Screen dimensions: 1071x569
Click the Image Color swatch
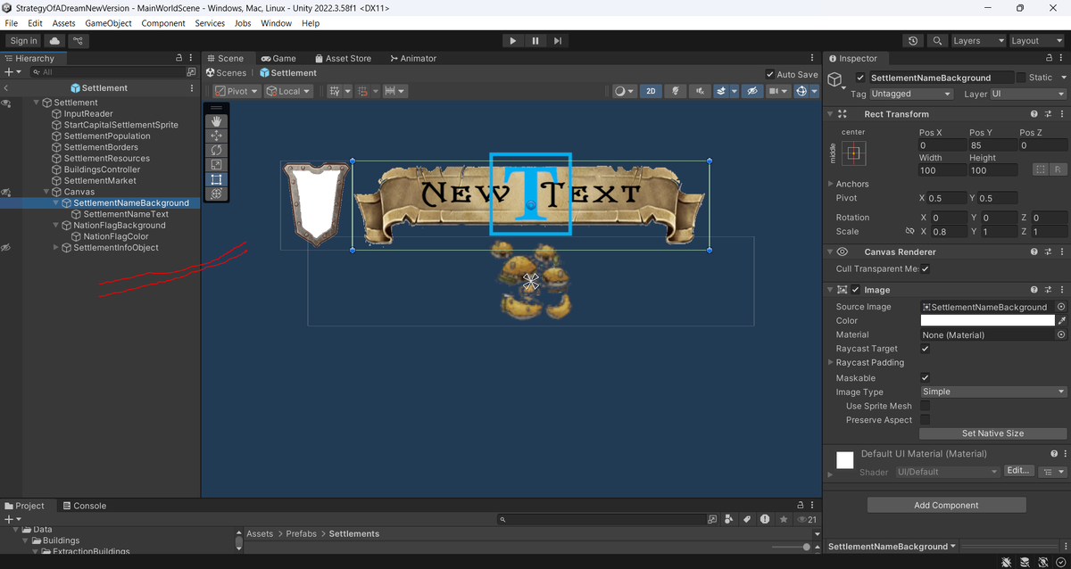point(987,320)
